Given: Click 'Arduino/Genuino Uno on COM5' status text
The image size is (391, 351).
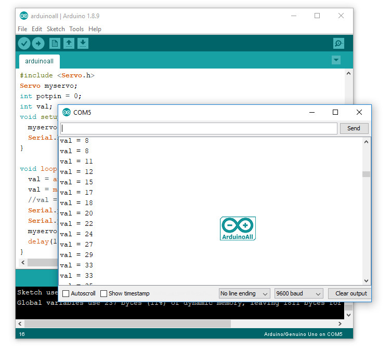Looking at the screenshot, I should click(x=303, y=334).
